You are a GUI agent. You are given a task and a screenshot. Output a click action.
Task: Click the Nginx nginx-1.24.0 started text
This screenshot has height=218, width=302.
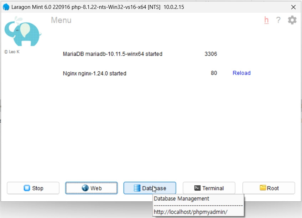click(95, 73)
